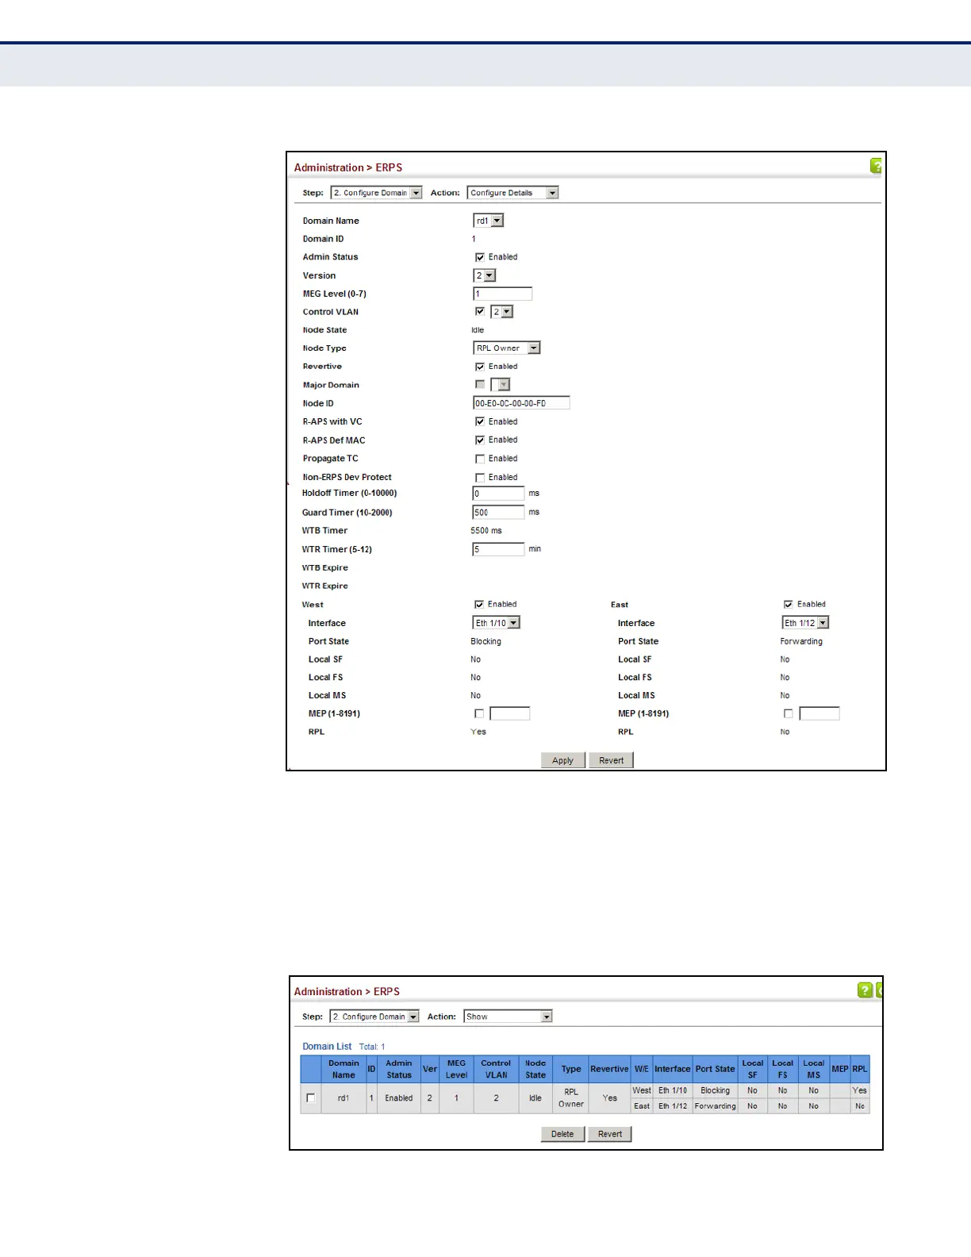Click the Delete button under Domain List
971x1257 pixels.
click(x=562, y=1134)
